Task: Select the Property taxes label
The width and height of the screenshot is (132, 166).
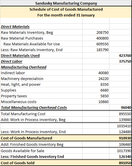Action: pos(14,96)
